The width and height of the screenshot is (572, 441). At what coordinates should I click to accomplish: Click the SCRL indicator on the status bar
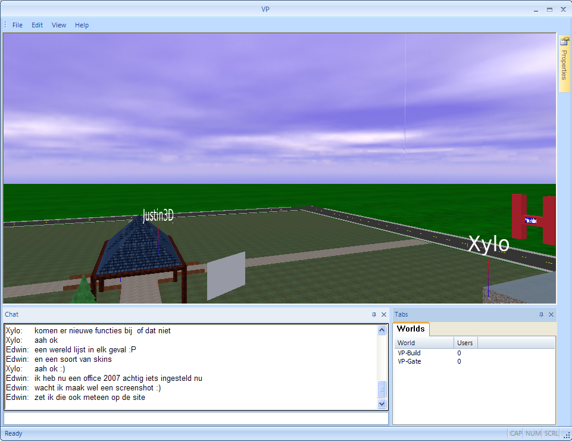tap(550, 433)
